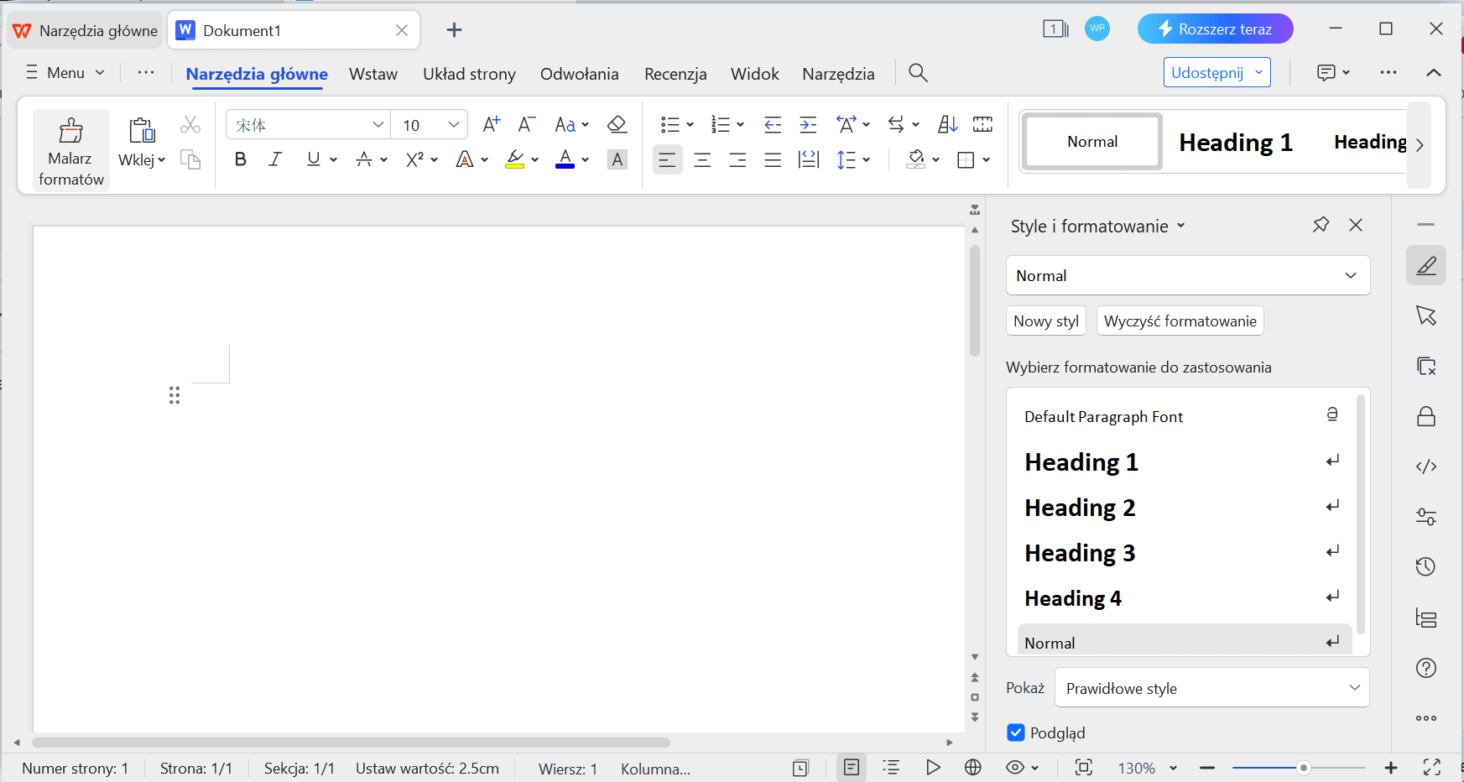
Task: Open the Menu hamburger button
Action: pyautogui.click(x=65, y=73)
